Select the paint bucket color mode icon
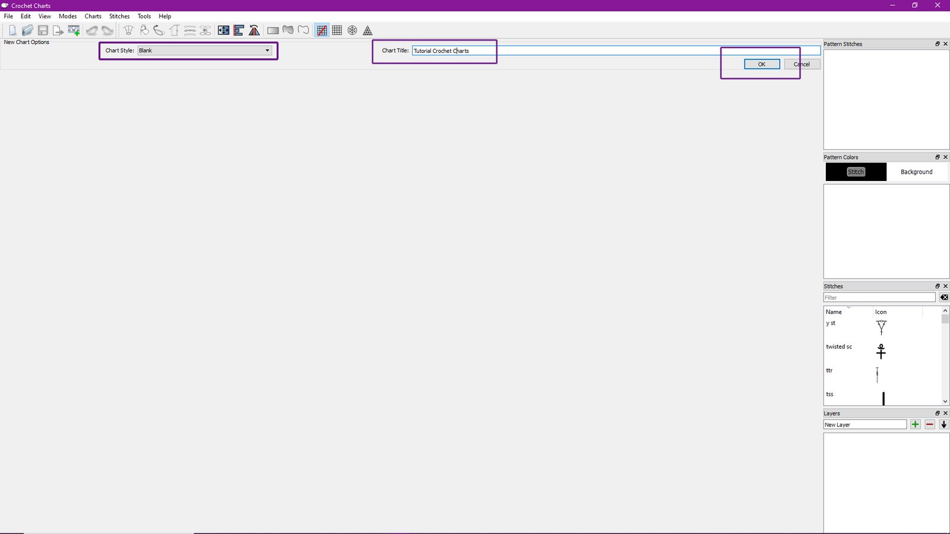 coord(144,30)
